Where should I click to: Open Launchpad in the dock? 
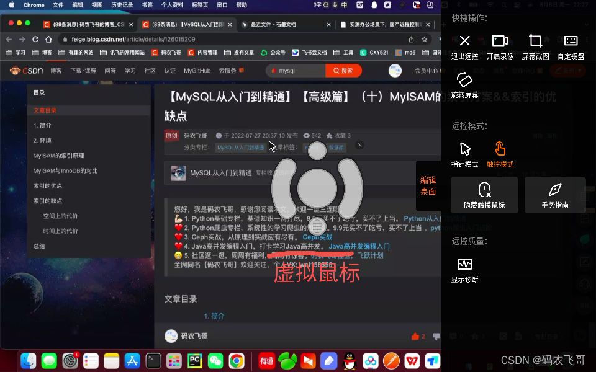pos(174,361)
